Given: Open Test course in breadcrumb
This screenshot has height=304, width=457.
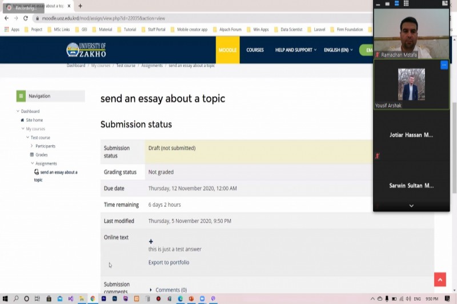Looking at the screenshot, I should coord(126,66).
